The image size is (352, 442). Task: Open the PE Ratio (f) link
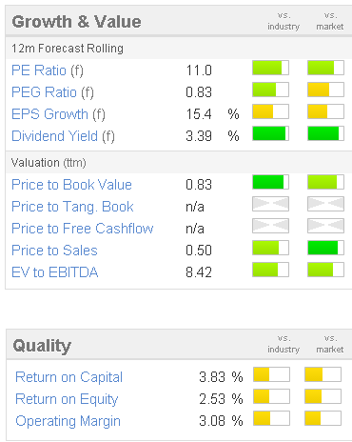click(48, 70)
